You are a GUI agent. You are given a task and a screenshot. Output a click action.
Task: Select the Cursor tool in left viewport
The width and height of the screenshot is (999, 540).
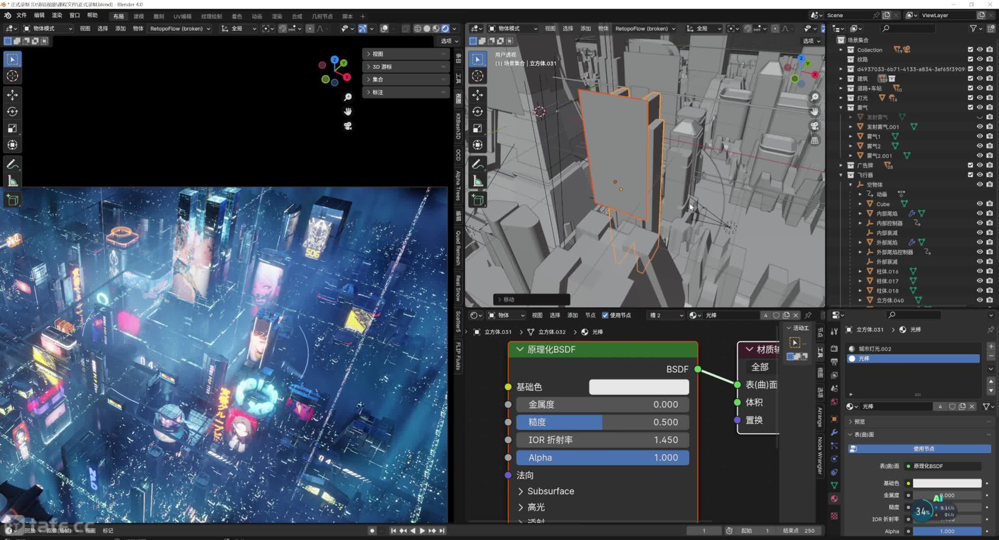(12, 76)
